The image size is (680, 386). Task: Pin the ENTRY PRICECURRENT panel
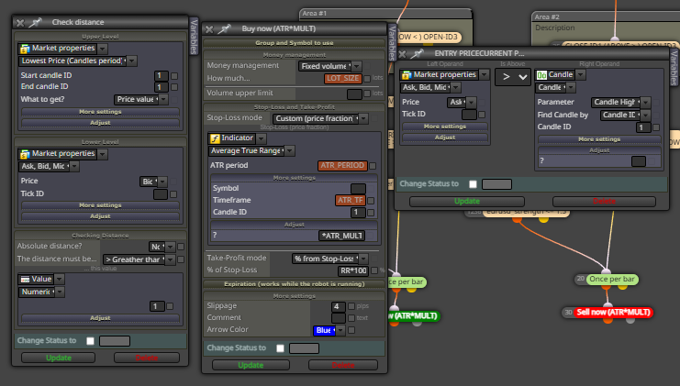[417, 54]
